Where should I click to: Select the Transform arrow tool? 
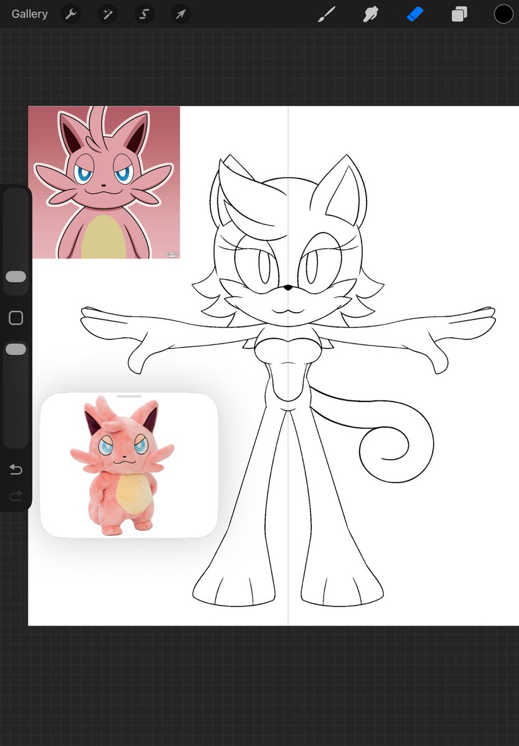(180, 14)
